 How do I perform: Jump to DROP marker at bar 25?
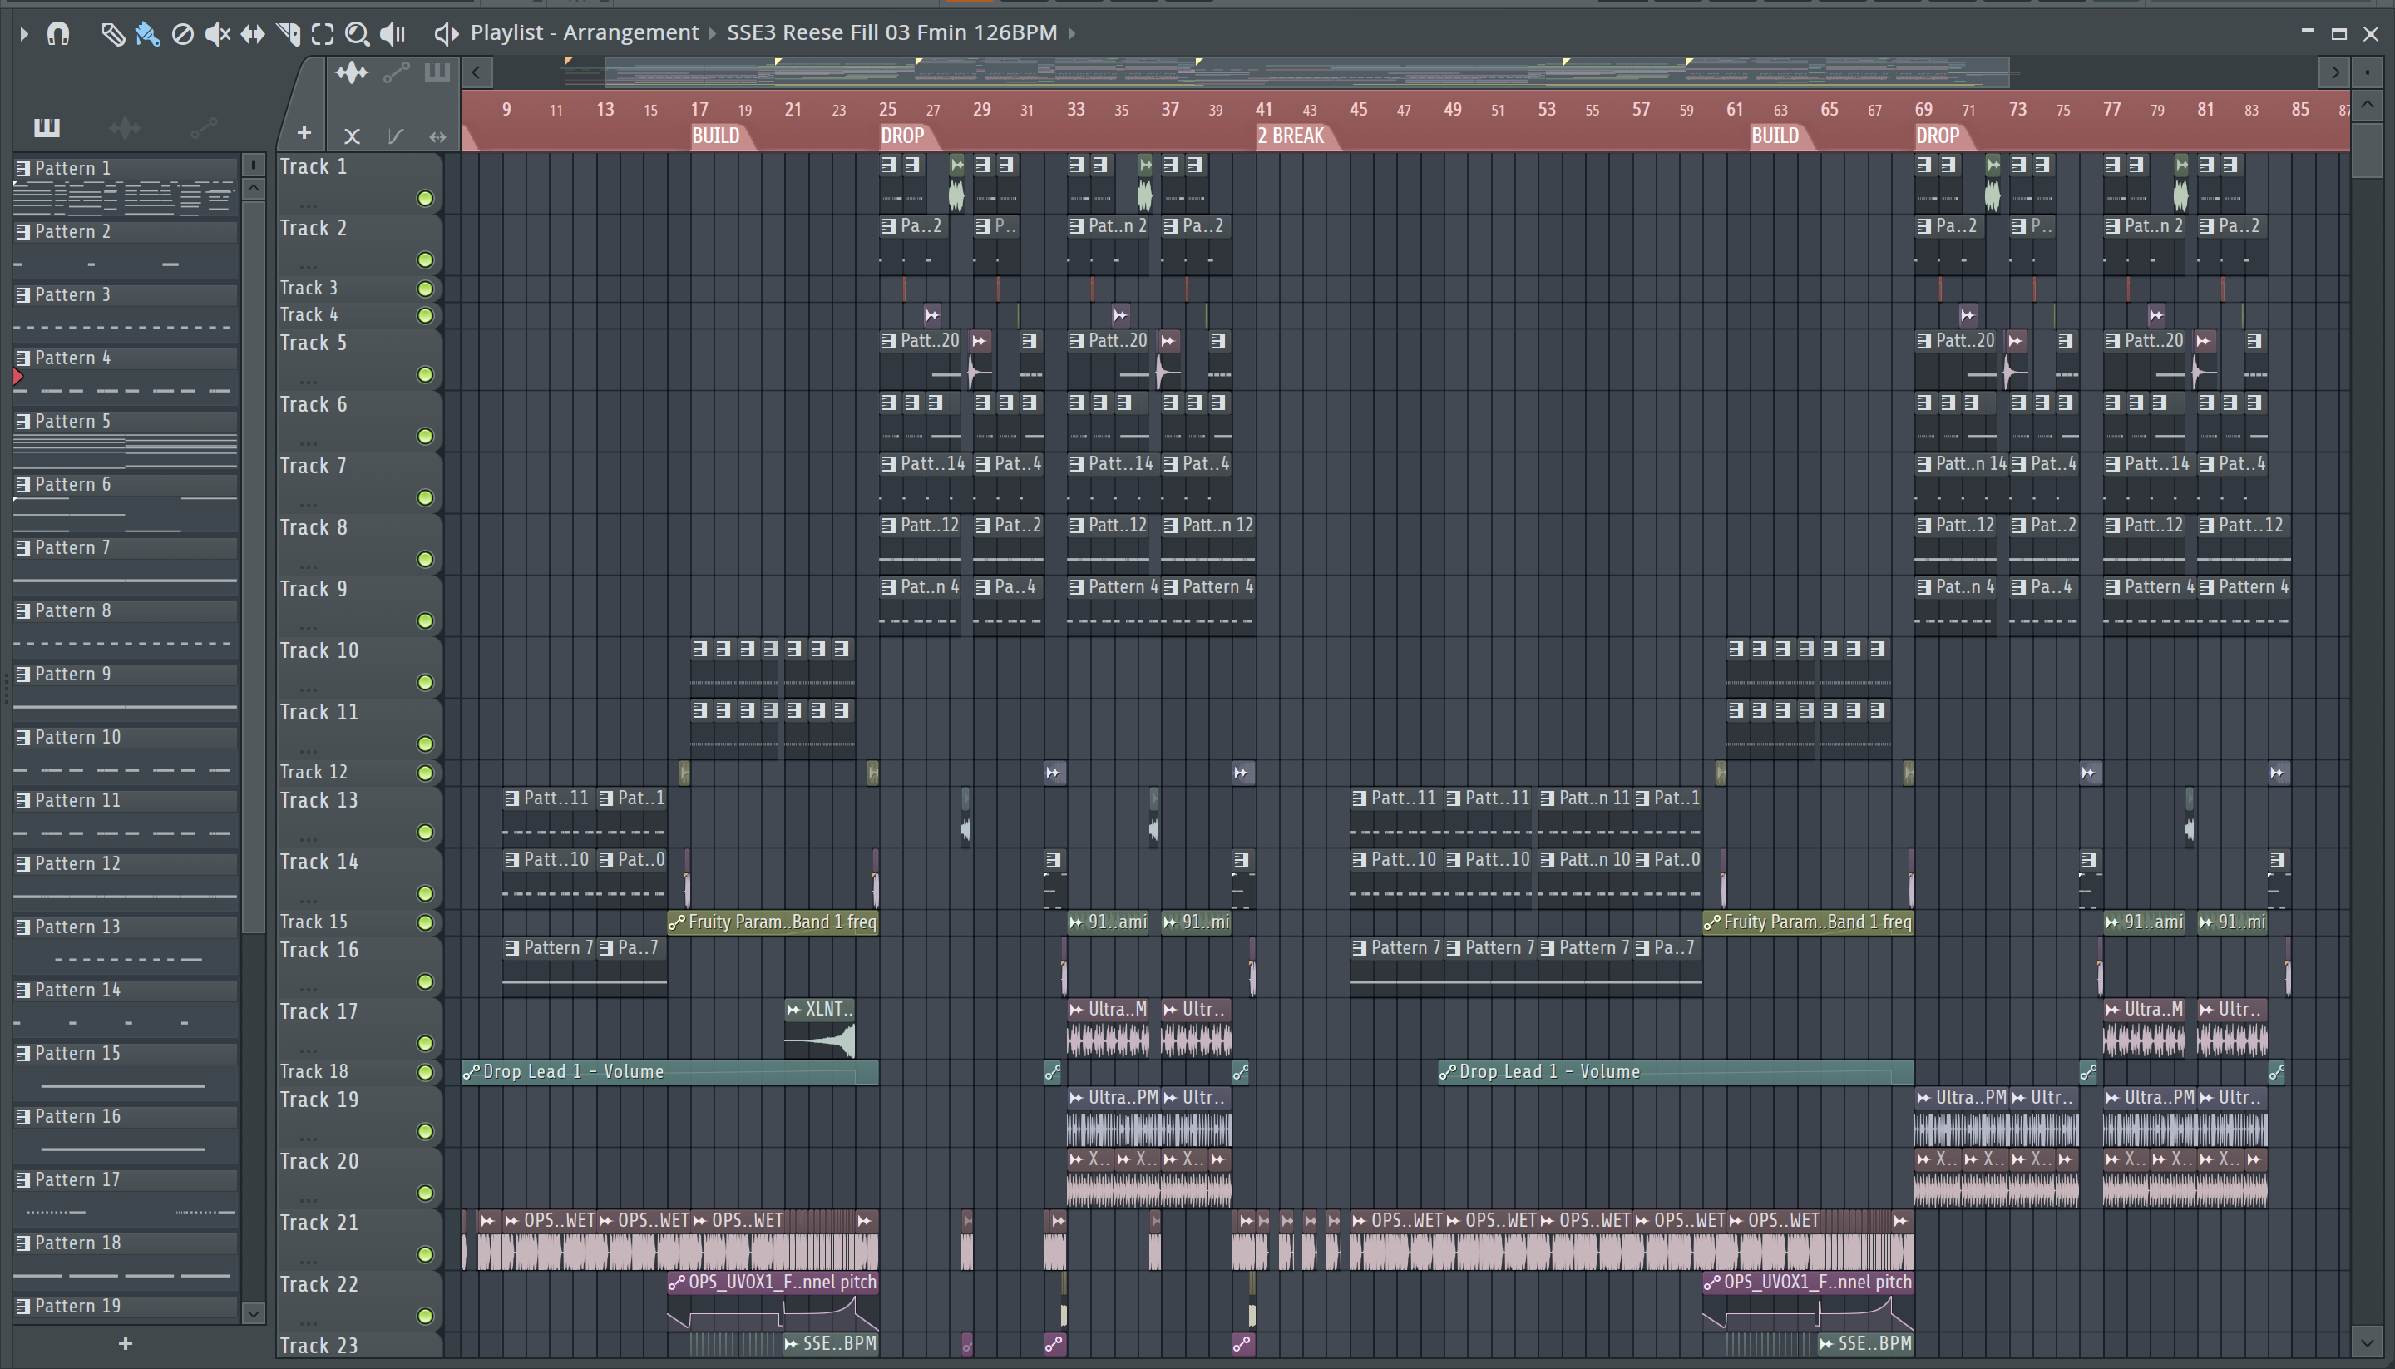pyautogui.click(x=902, y=136)
